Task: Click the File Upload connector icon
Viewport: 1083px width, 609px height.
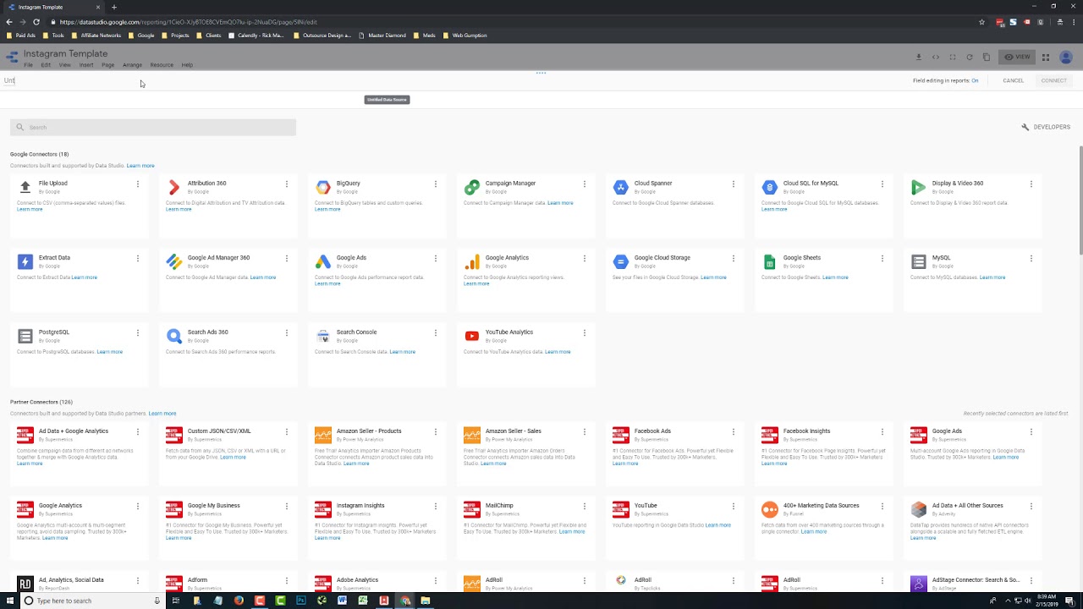Action: [x=25, y=188]
